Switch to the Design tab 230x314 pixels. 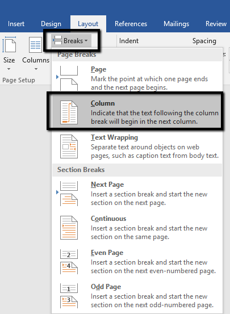pos(51,24)
